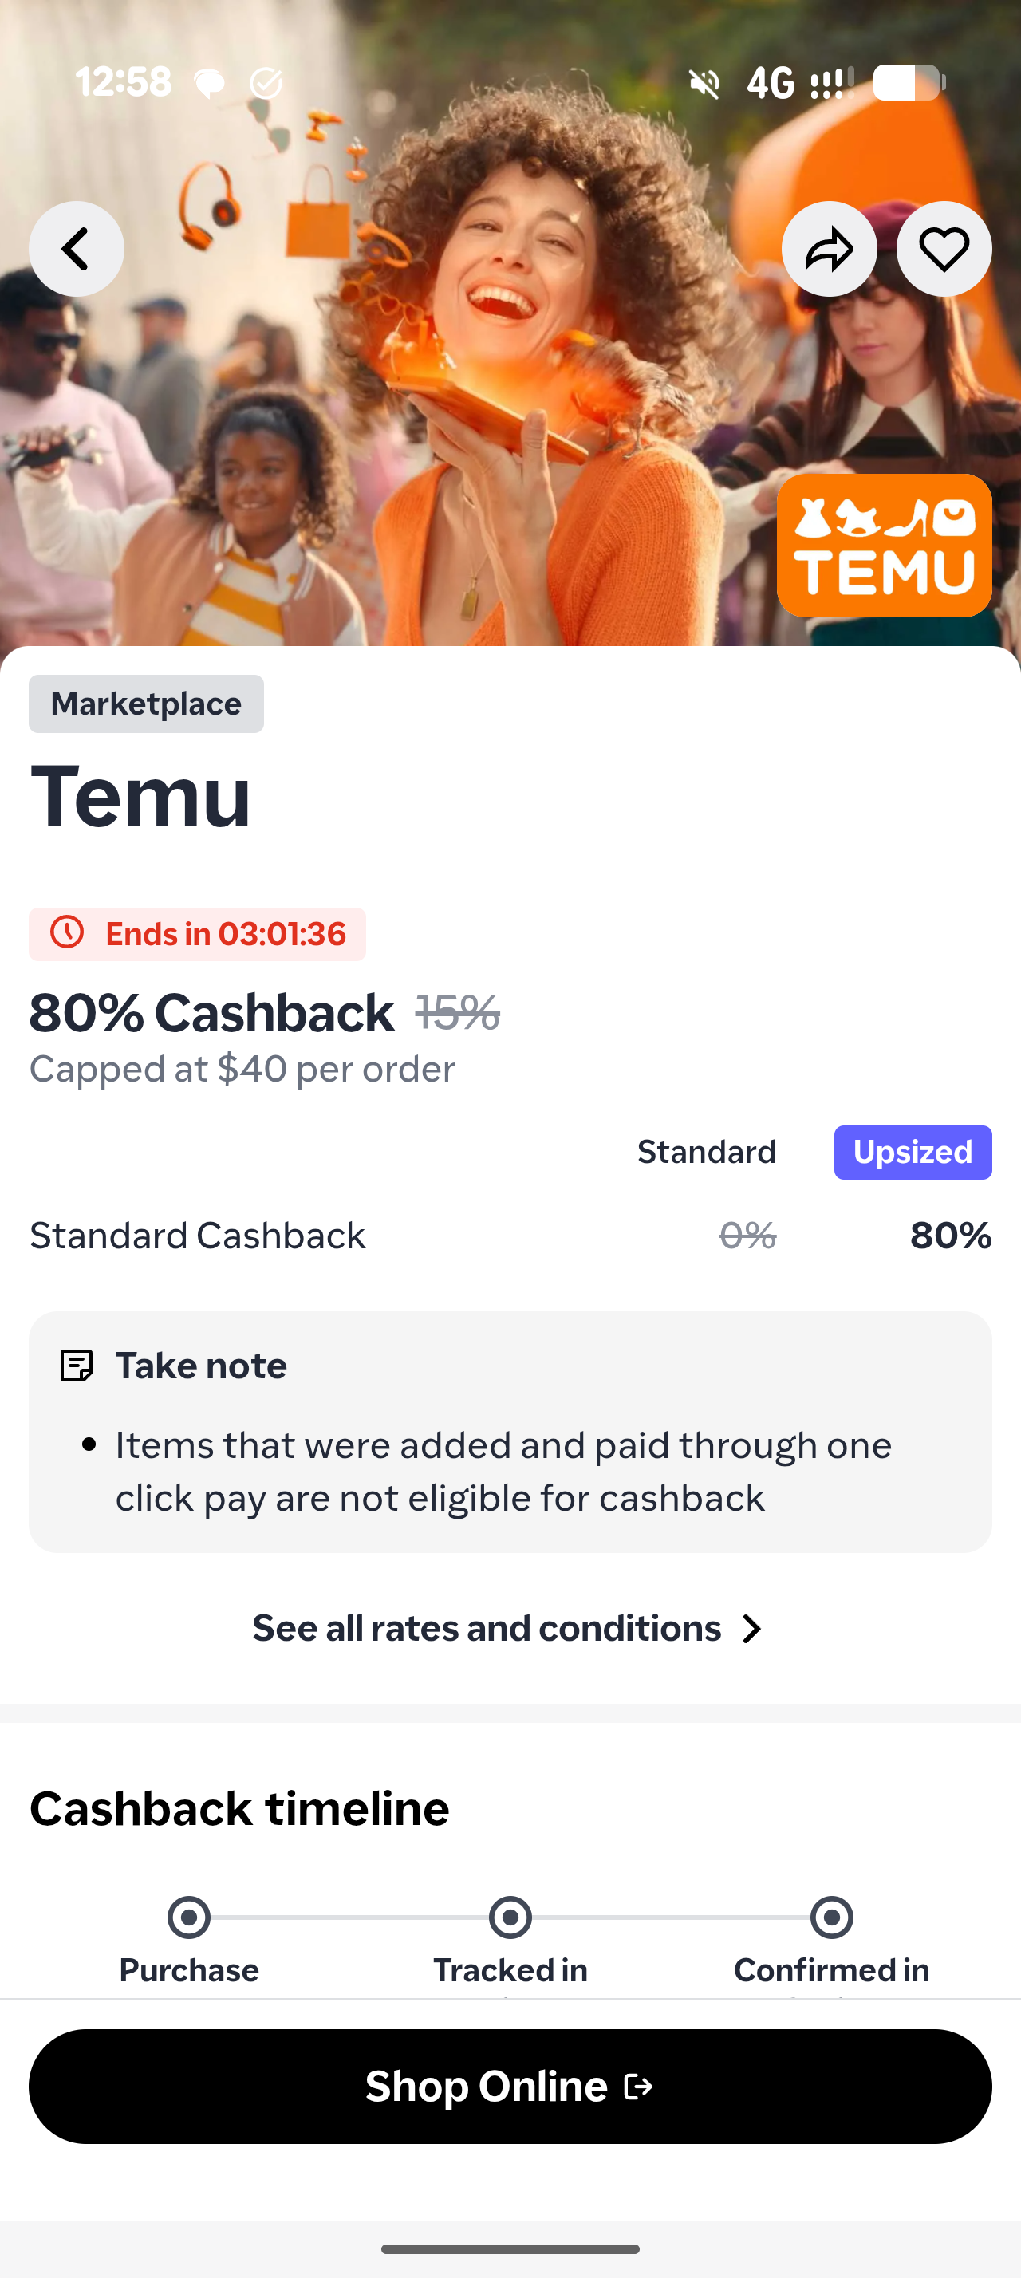Click the Marketplace category tag

point(146,704)
